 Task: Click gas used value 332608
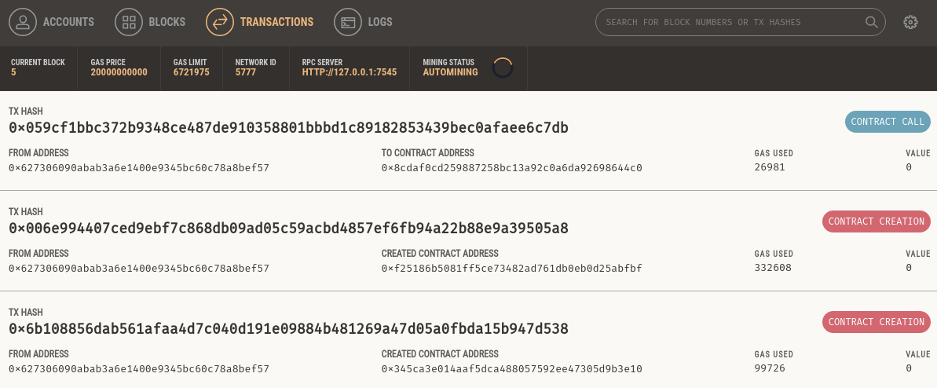(x=773, y=268)
